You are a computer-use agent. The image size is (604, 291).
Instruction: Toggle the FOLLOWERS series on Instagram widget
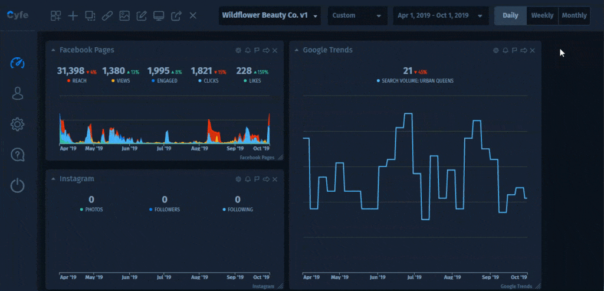tap(165, 210)
